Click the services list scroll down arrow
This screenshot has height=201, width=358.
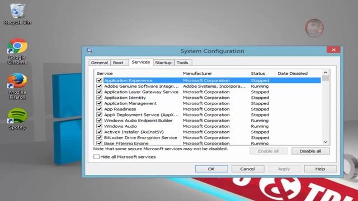[x=326, y=142]
